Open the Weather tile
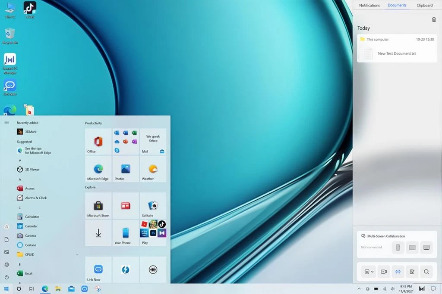The width and height of the screenshot is (442, 294). (x=153, y=169)
